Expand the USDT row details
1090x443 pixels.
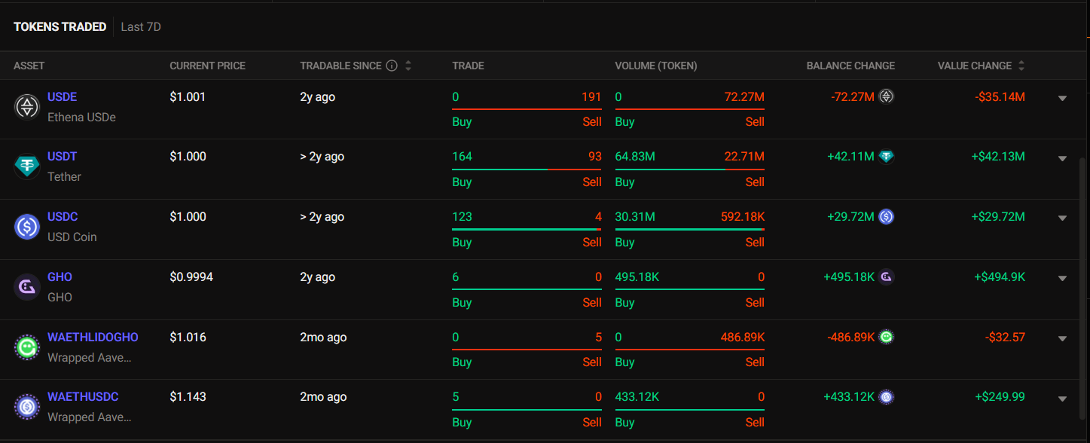click(1062, 158)
